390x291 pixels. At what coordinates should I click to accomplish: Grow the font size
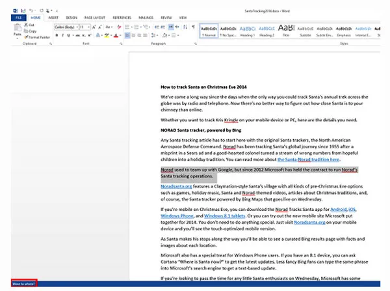[94, 27]
